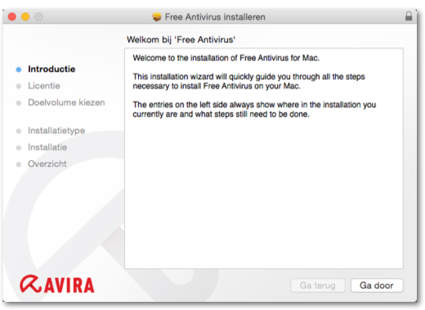Click the paragraph starting The entries on the left
425x310 pixels.
tap(254, 110)
